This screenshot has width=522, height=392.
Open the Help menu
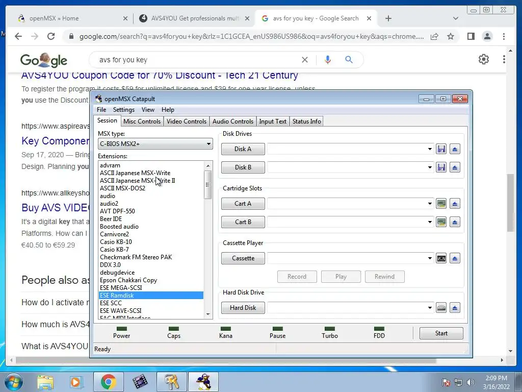point(168,110)
